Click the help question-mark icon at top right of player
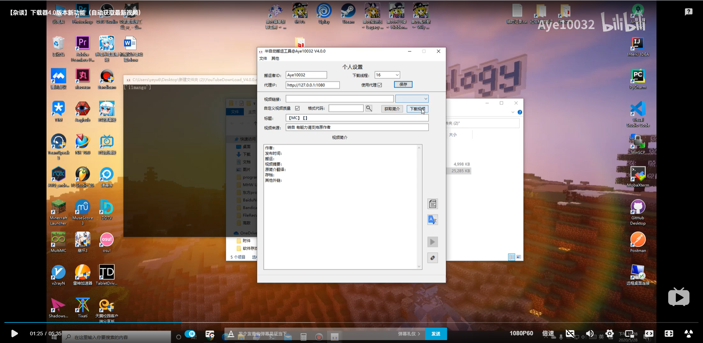The width and height of the screenshot is (703, 343). [x=688, y=12]
